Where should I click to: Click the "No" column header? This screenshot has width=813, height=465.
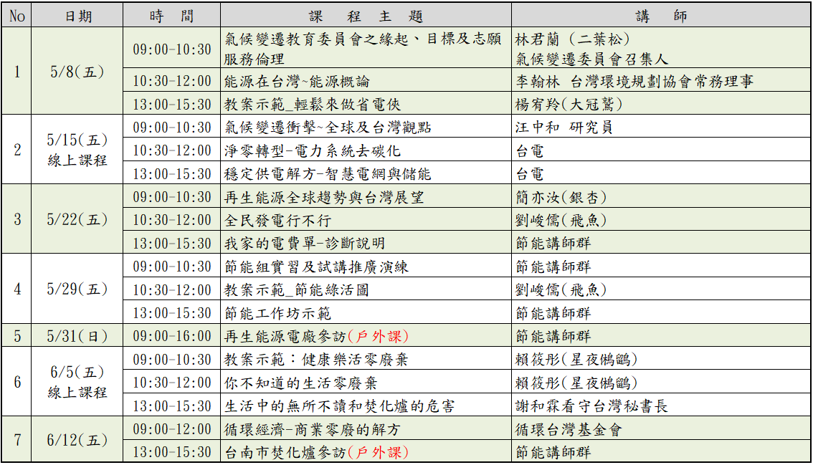coord(17,16)
